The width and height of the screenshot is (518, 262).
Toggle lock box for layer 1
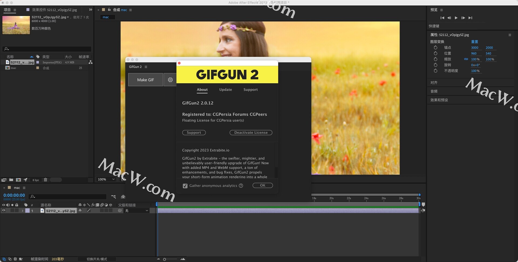17,211
